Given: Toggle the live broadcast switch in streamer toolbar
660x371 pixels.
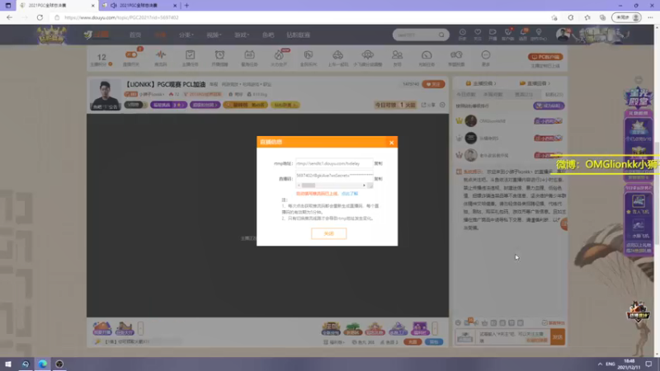Looking at the screenshot, I should (131, 54).
